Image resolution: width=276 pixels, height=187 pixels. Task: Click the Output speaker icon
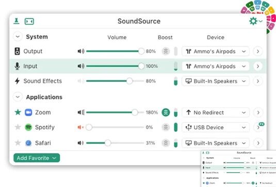[17, 51]
